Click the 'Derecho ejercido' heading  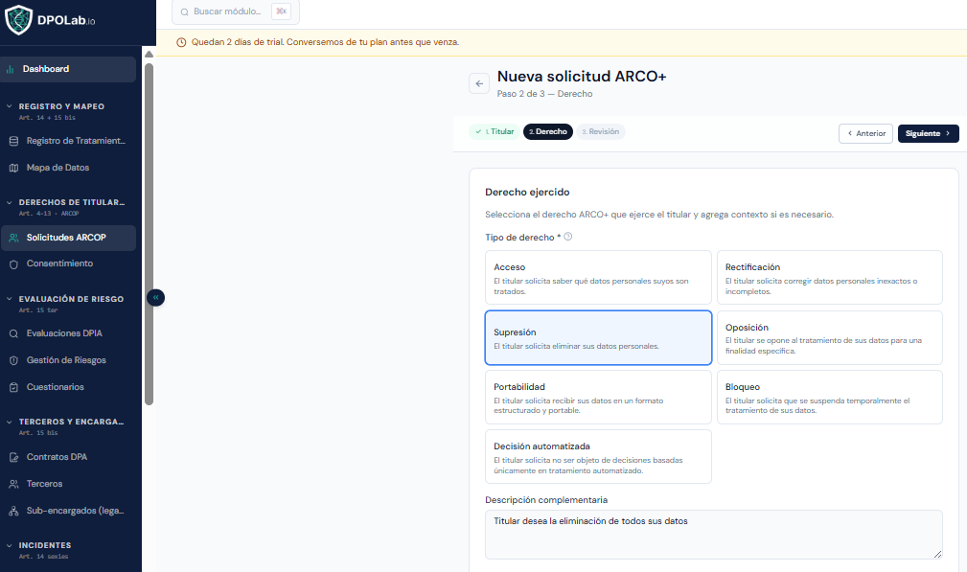[x=527, y=193]
